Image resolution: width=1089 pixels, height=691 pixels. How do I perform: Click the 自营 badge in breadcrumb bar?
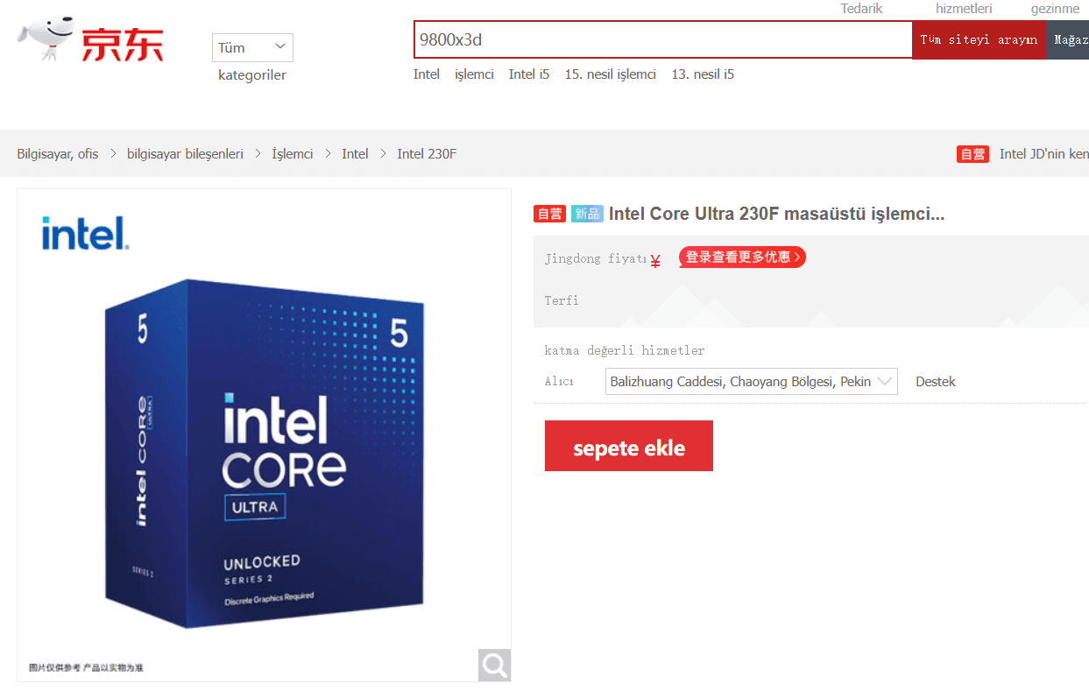tap(972, 154)
